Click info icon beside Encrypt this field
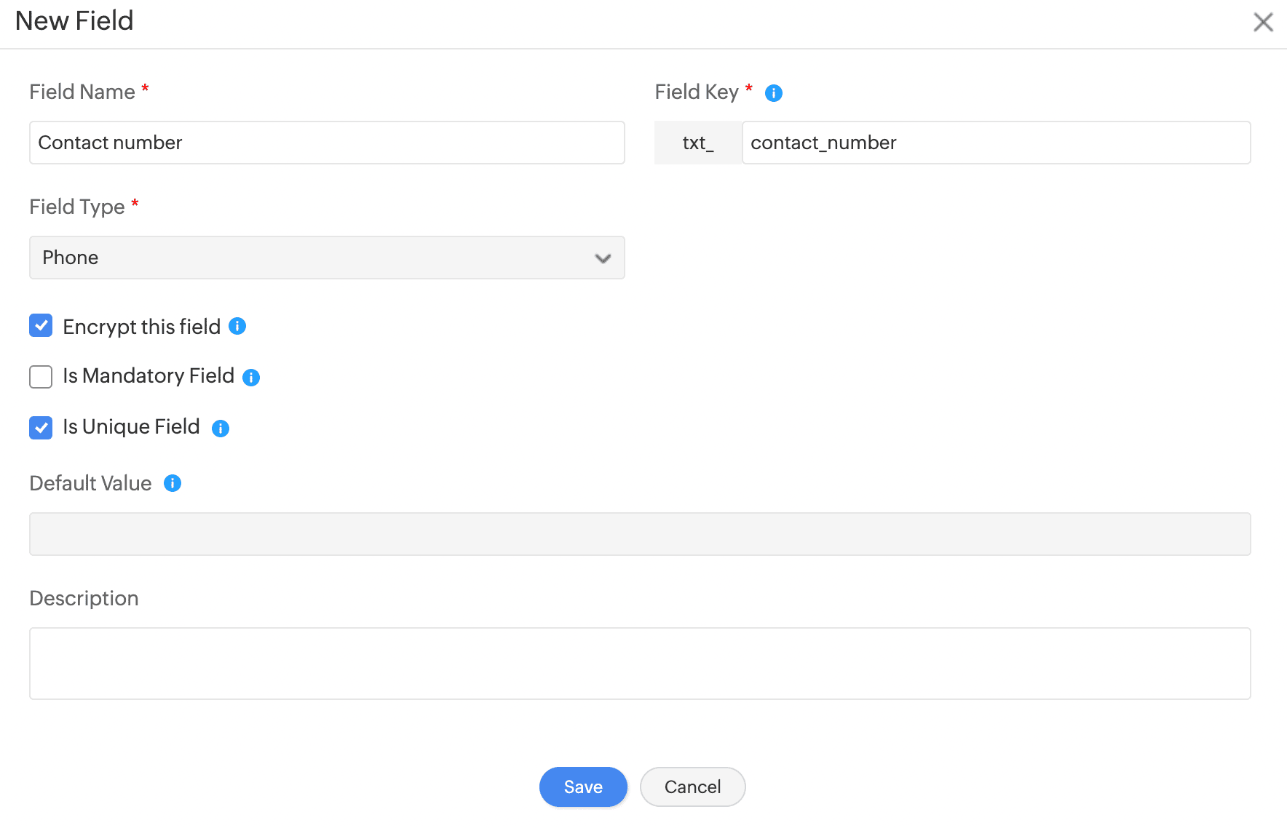Image resolution: width=1287 pixels, height=828 pixels. coord(237,326)
